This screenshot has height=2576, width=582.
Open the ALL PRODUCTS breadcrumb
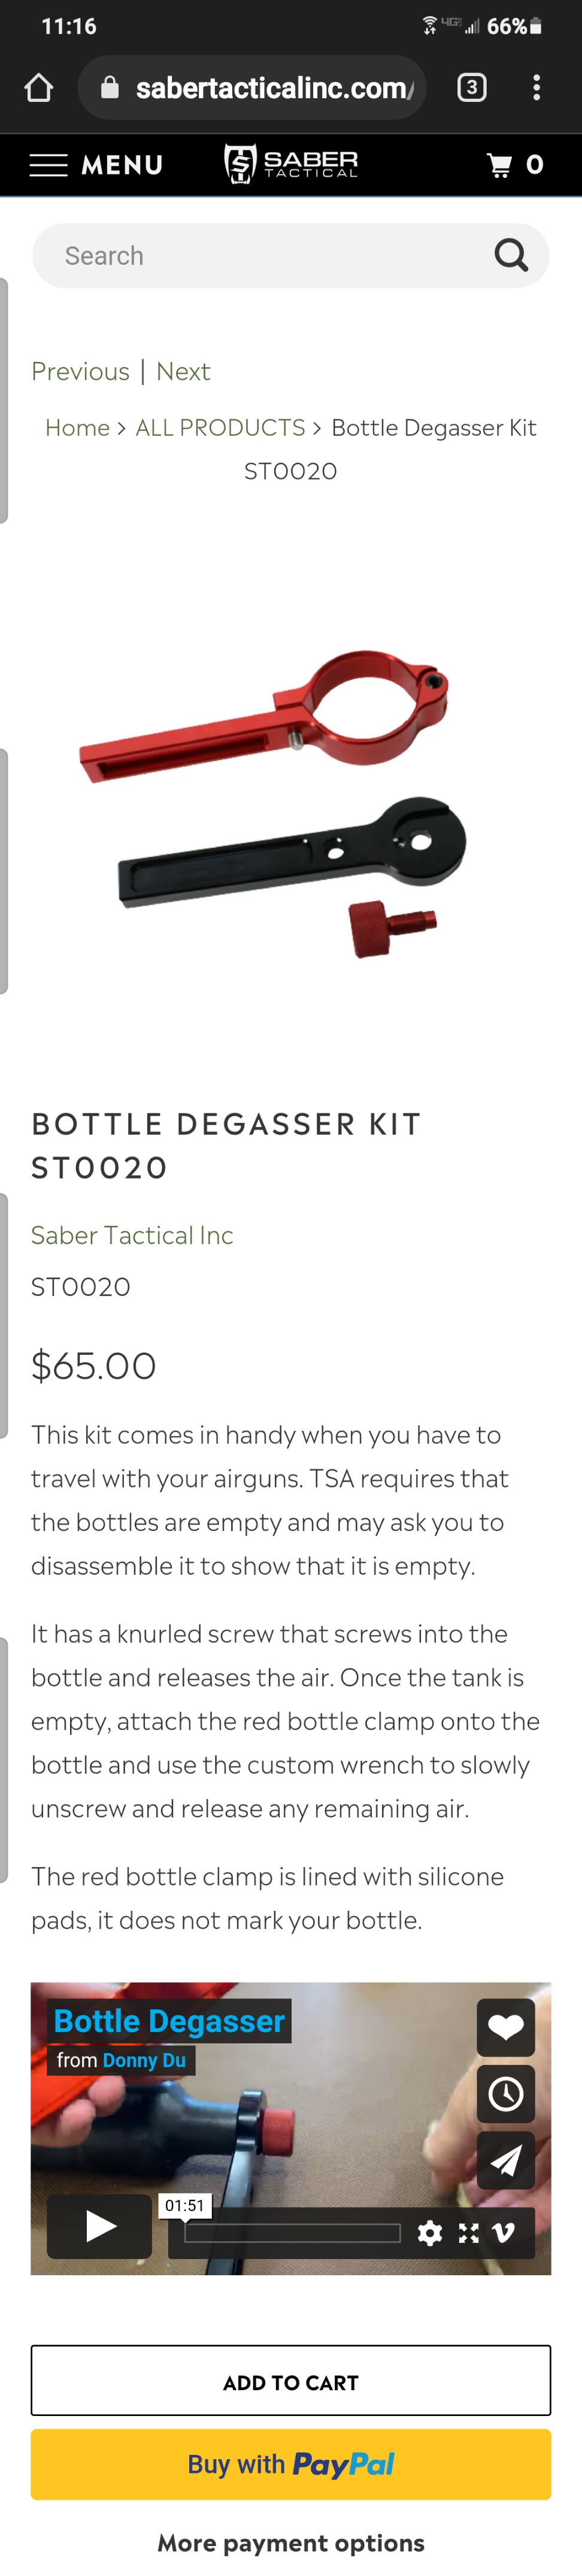(x=220, y=428)
